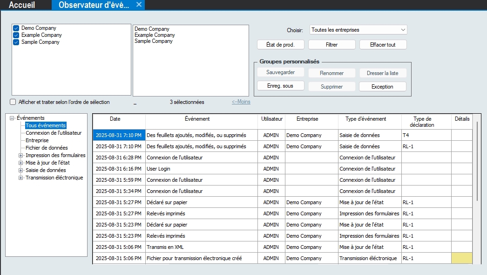Uncheck the Sample Company checkbox

(x=16, y=42)
